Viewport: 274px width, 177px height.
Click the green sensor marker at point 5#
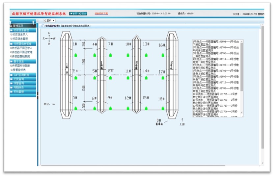[x=95, y=78]
